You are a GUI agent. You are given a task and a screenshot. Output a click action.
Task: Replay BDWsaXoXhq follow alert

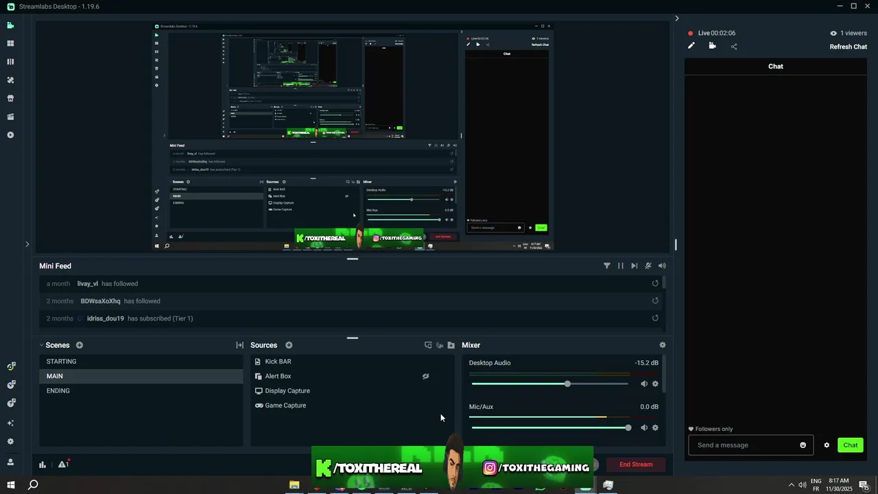click(655, 301)
